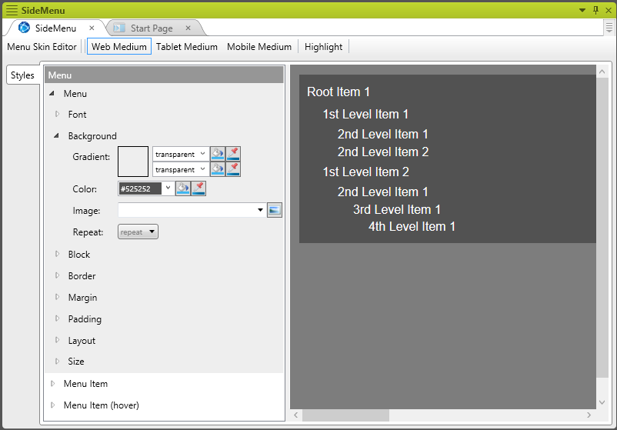The width and height of the screenshot is (617, 430).
Task: Open the tab list overflow icon
Action: coord(609,28)
